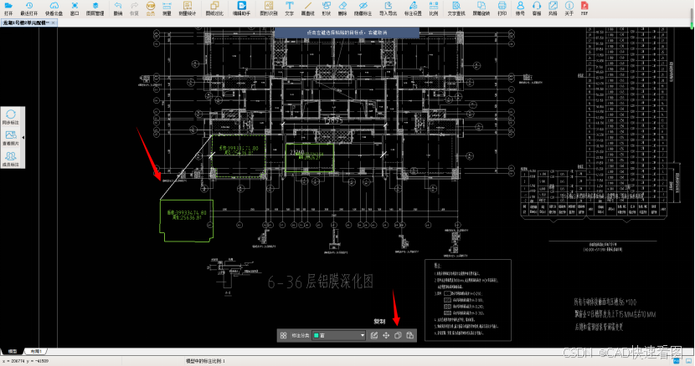Switch to the 布局1 layout tab
This screenshot has height=366, width=695.
(36, 352)
